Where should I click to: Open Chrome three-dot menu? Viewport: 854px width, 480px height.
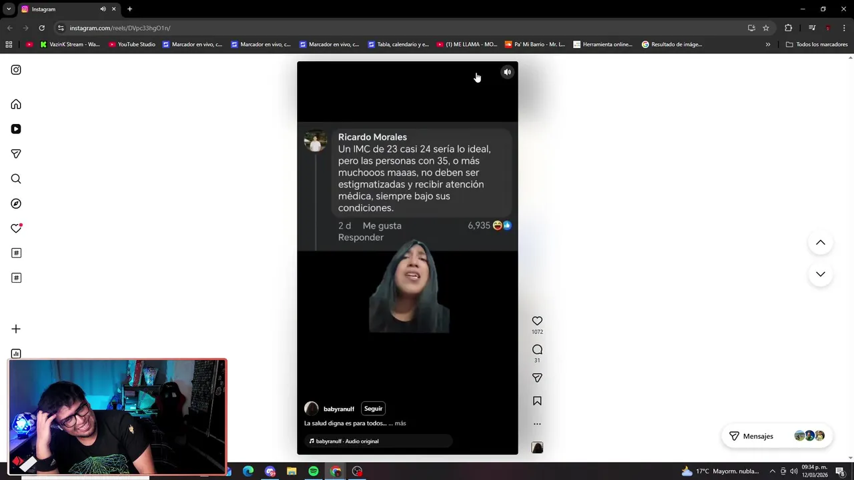pos(845,28)
